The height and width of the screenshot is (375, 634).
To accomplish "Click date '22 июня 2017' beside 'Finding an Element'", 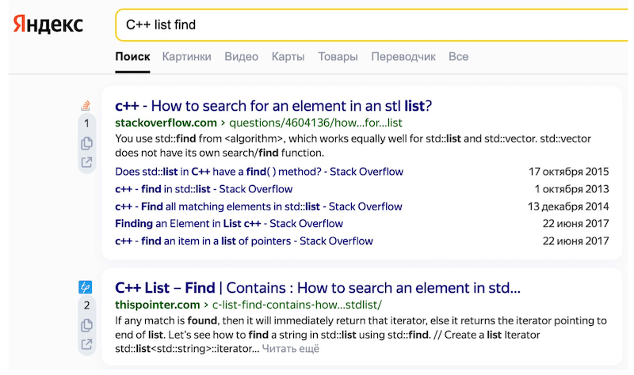I will [576, 223].
